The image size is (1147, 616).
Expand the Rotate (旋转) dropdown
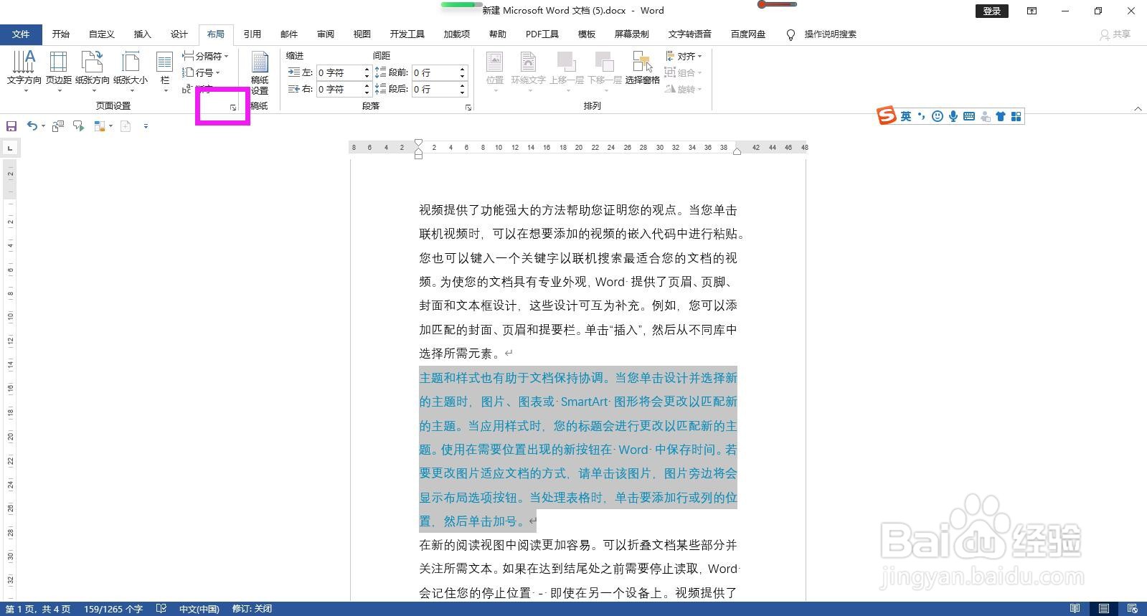click(x=684, y=89)
